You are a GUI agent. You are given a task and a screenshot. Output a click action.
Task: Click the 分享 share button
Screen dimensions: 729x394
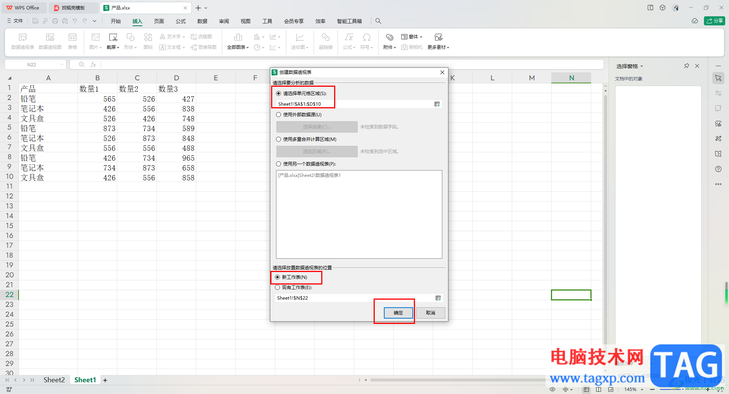(x=715, y=21)
